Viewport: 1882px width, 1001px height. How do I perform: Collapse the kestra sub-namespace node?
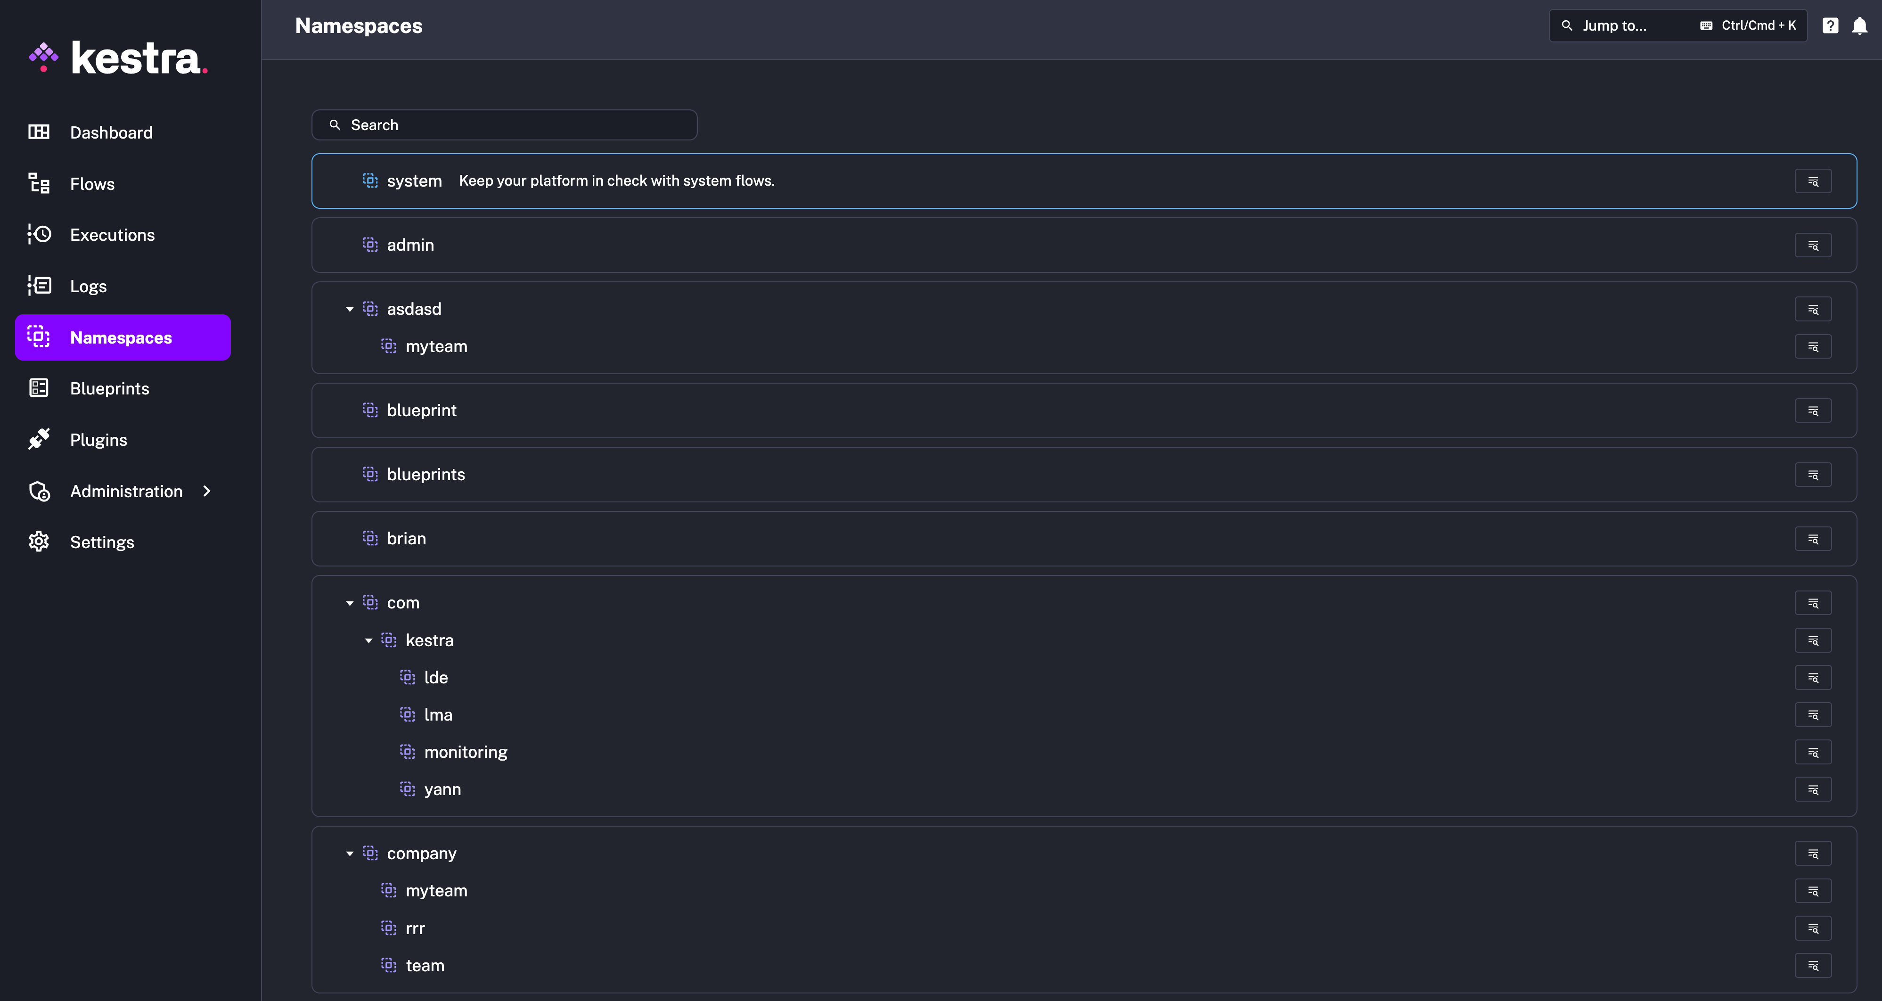tap(368, 641)
